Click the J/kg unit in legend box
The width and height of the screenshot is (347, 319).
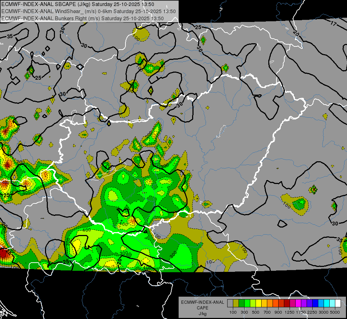[x=202, y=314]
